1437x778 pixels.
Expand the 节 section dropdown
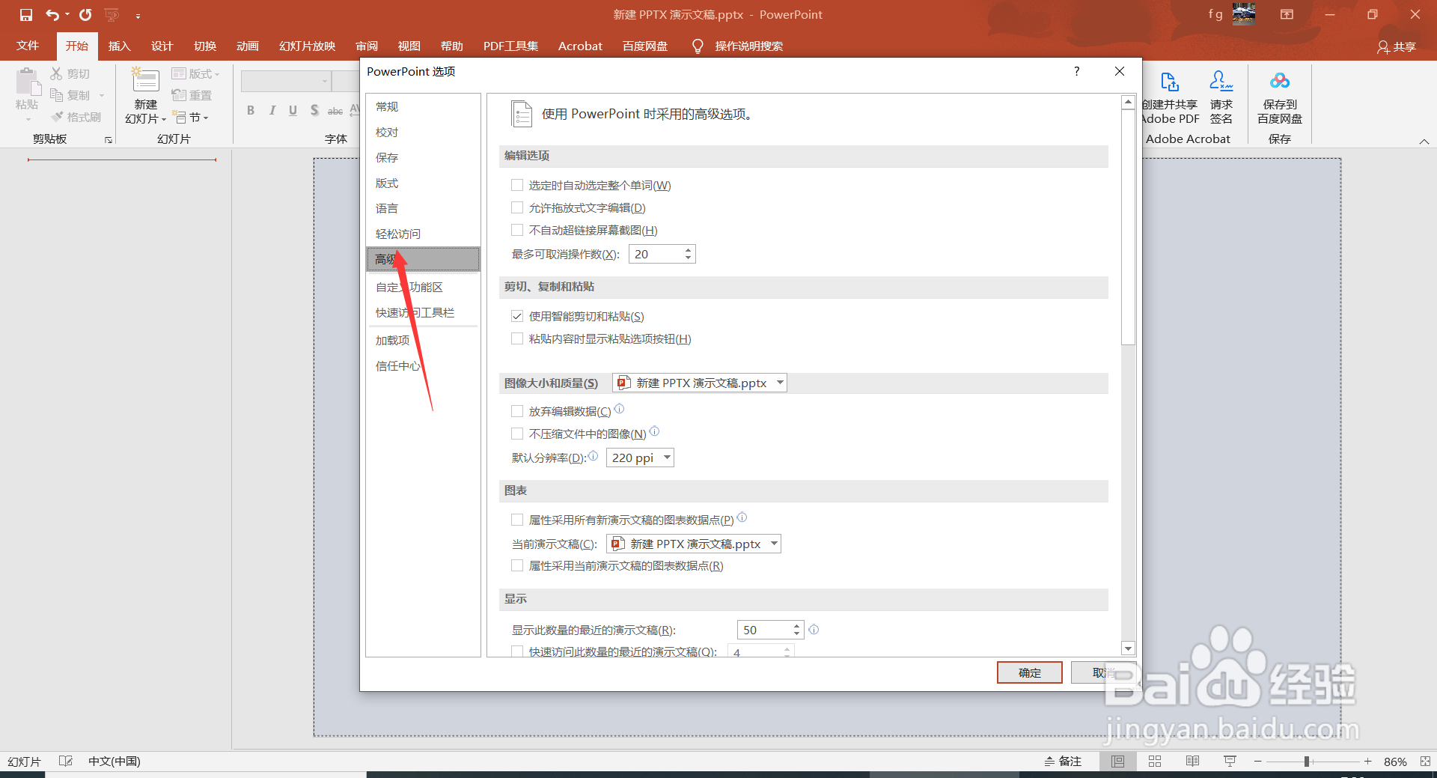[192, 117]
